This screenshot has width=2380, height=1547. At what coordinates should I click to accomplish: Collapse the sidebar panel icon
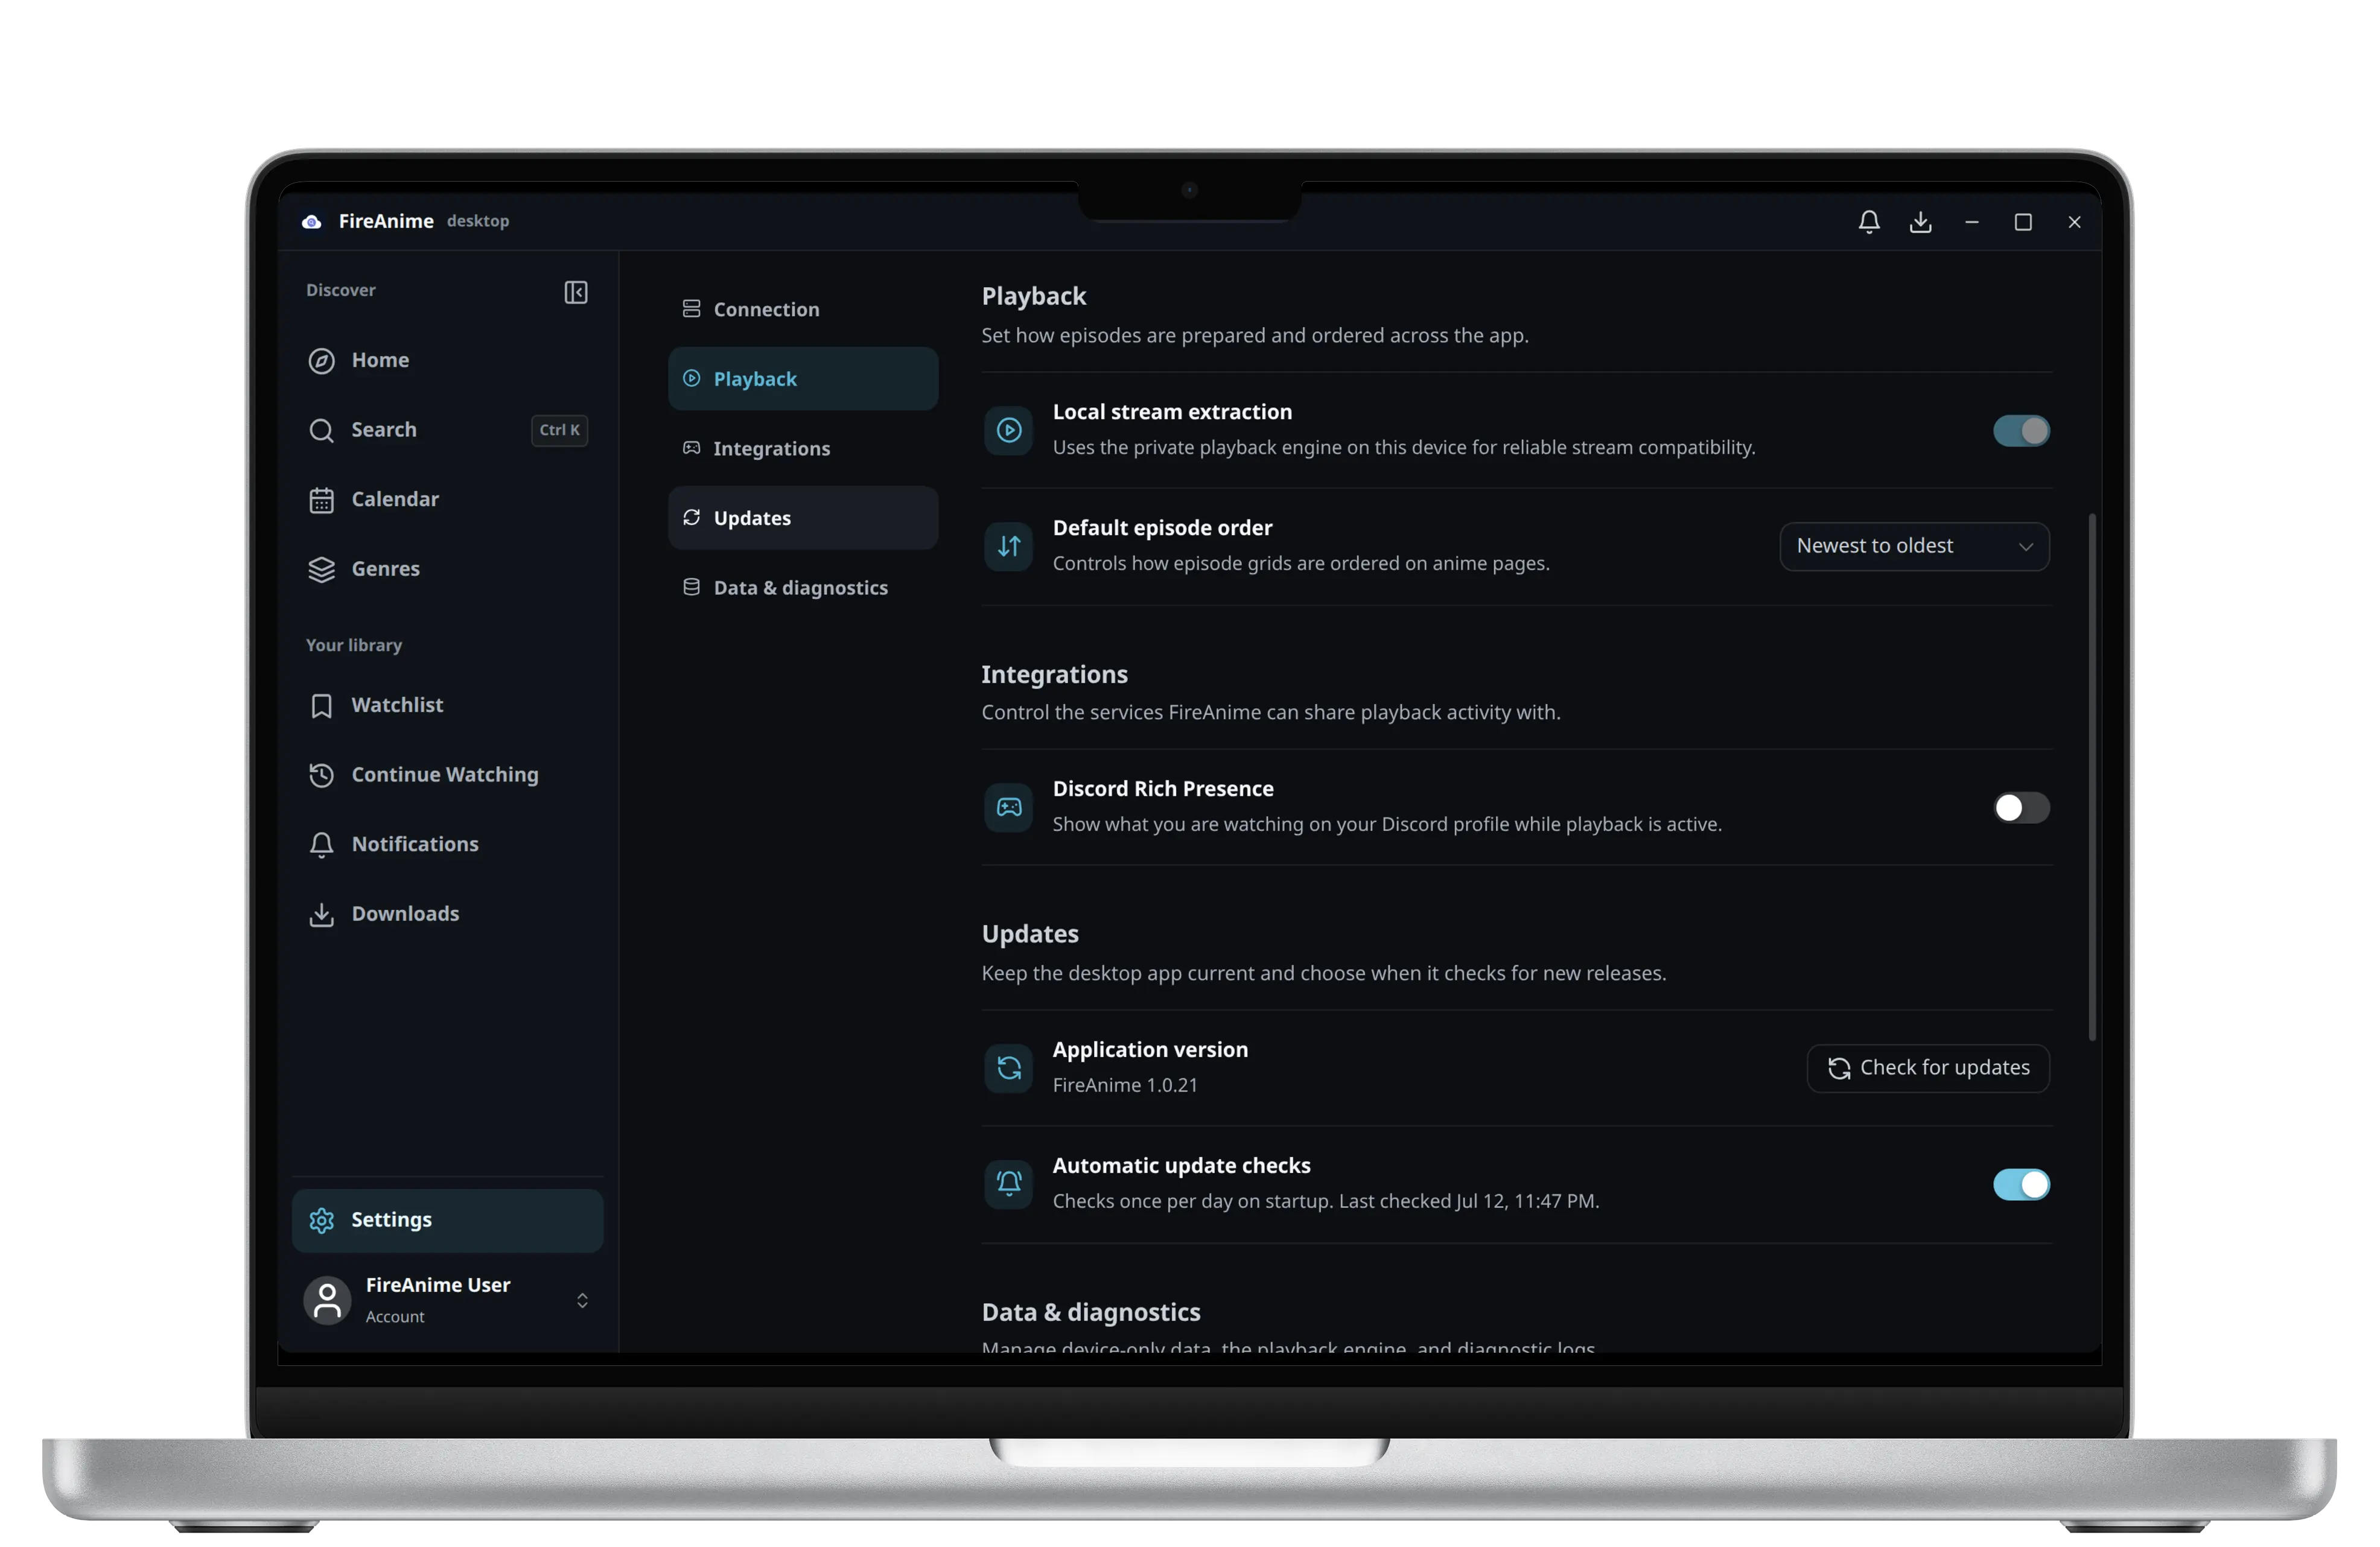coord(576,292)
